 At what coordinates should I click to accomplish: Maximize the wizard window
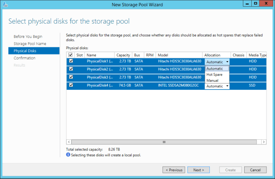(x=254, y=4)
